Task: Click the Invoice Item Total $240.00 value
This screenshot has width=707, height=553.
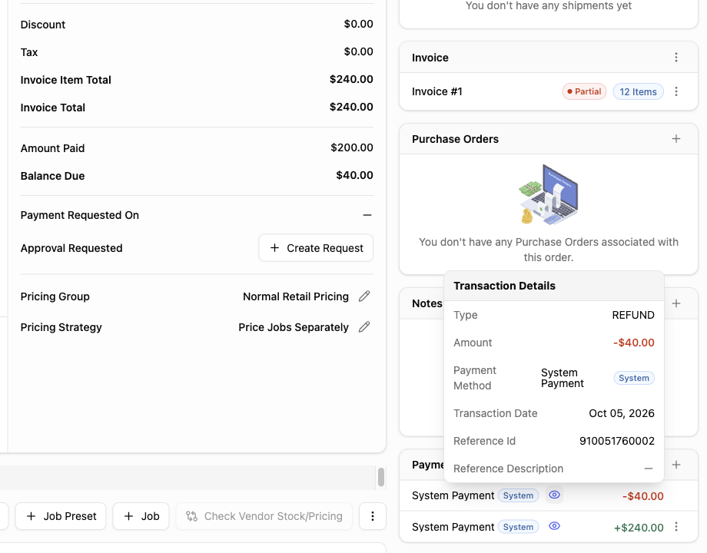Action: (351, 79)
